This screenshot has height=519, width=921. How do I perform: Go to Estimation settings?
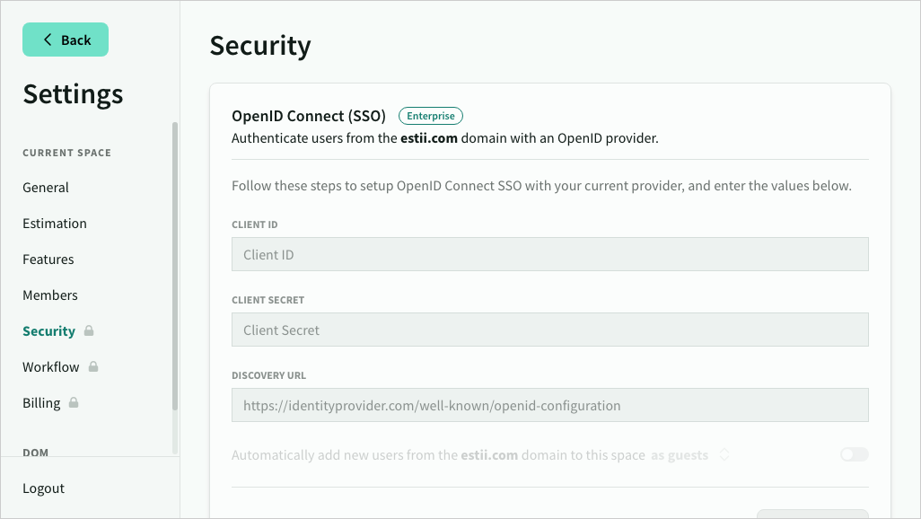pos(55,224)
